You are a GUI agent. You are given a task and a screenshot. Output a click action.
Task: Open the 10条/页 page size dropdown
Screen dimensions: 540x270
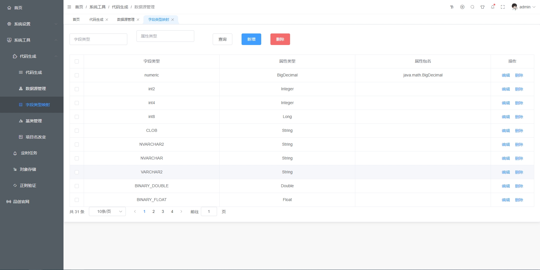tap(107, 211)
